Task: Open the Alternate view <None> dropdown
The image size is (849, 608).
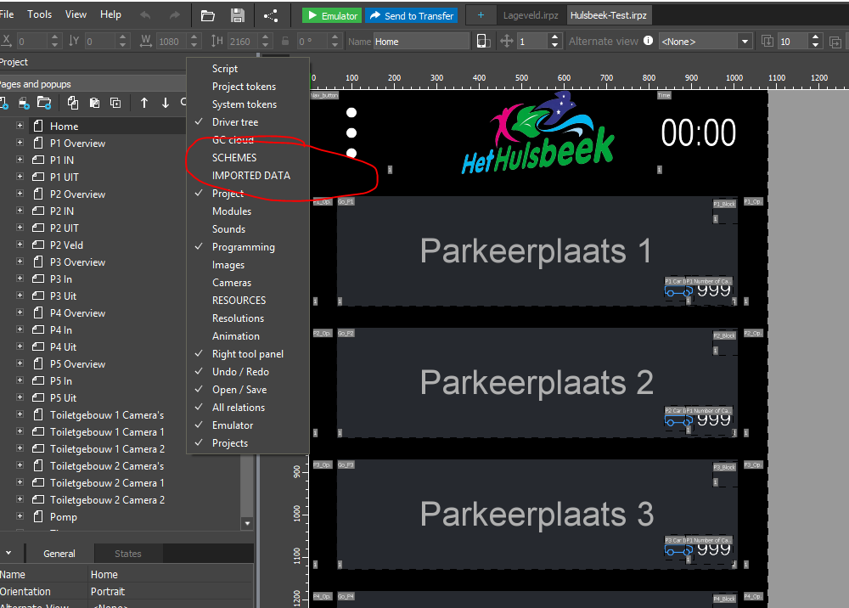Action: tap(745, 41)
